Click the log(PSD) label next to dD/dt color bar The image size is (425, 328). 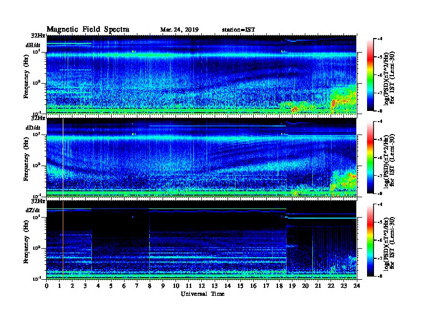pos(389,161)
